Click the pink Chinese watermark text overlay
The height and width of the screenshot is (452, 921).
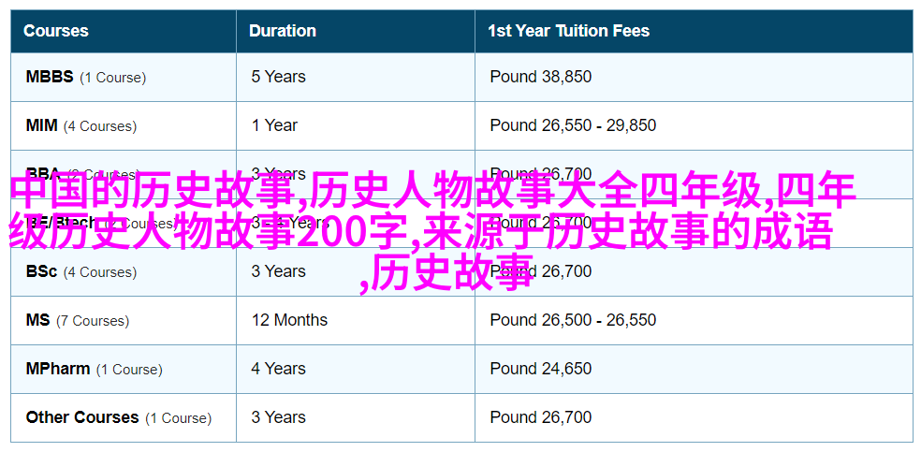pyautogui.click(x=432, y=232)
